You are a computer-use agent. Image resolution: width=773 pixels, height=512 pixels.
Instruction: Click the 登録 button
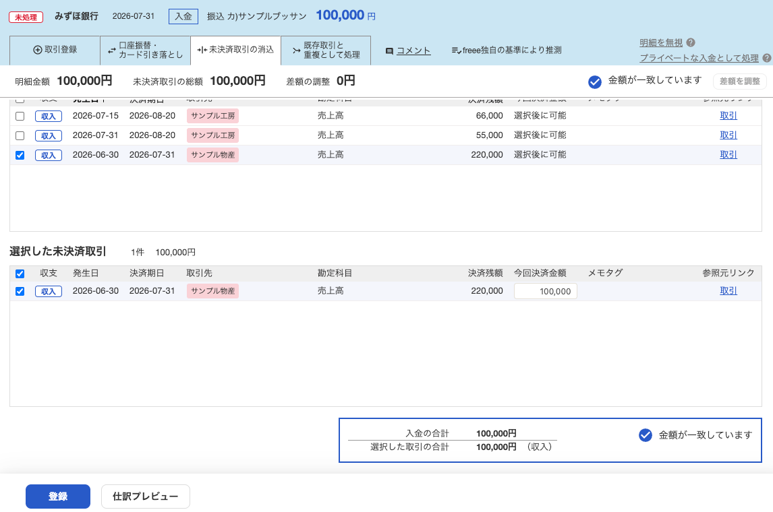click(x=58, y=497)
